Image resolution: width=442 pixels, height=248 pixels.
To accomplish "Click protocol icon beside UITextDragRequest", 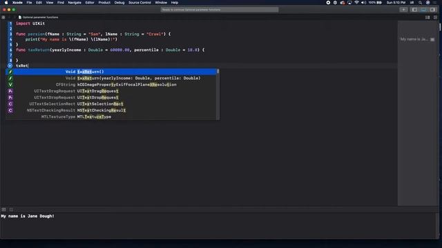I will click(x=10, y=91).
